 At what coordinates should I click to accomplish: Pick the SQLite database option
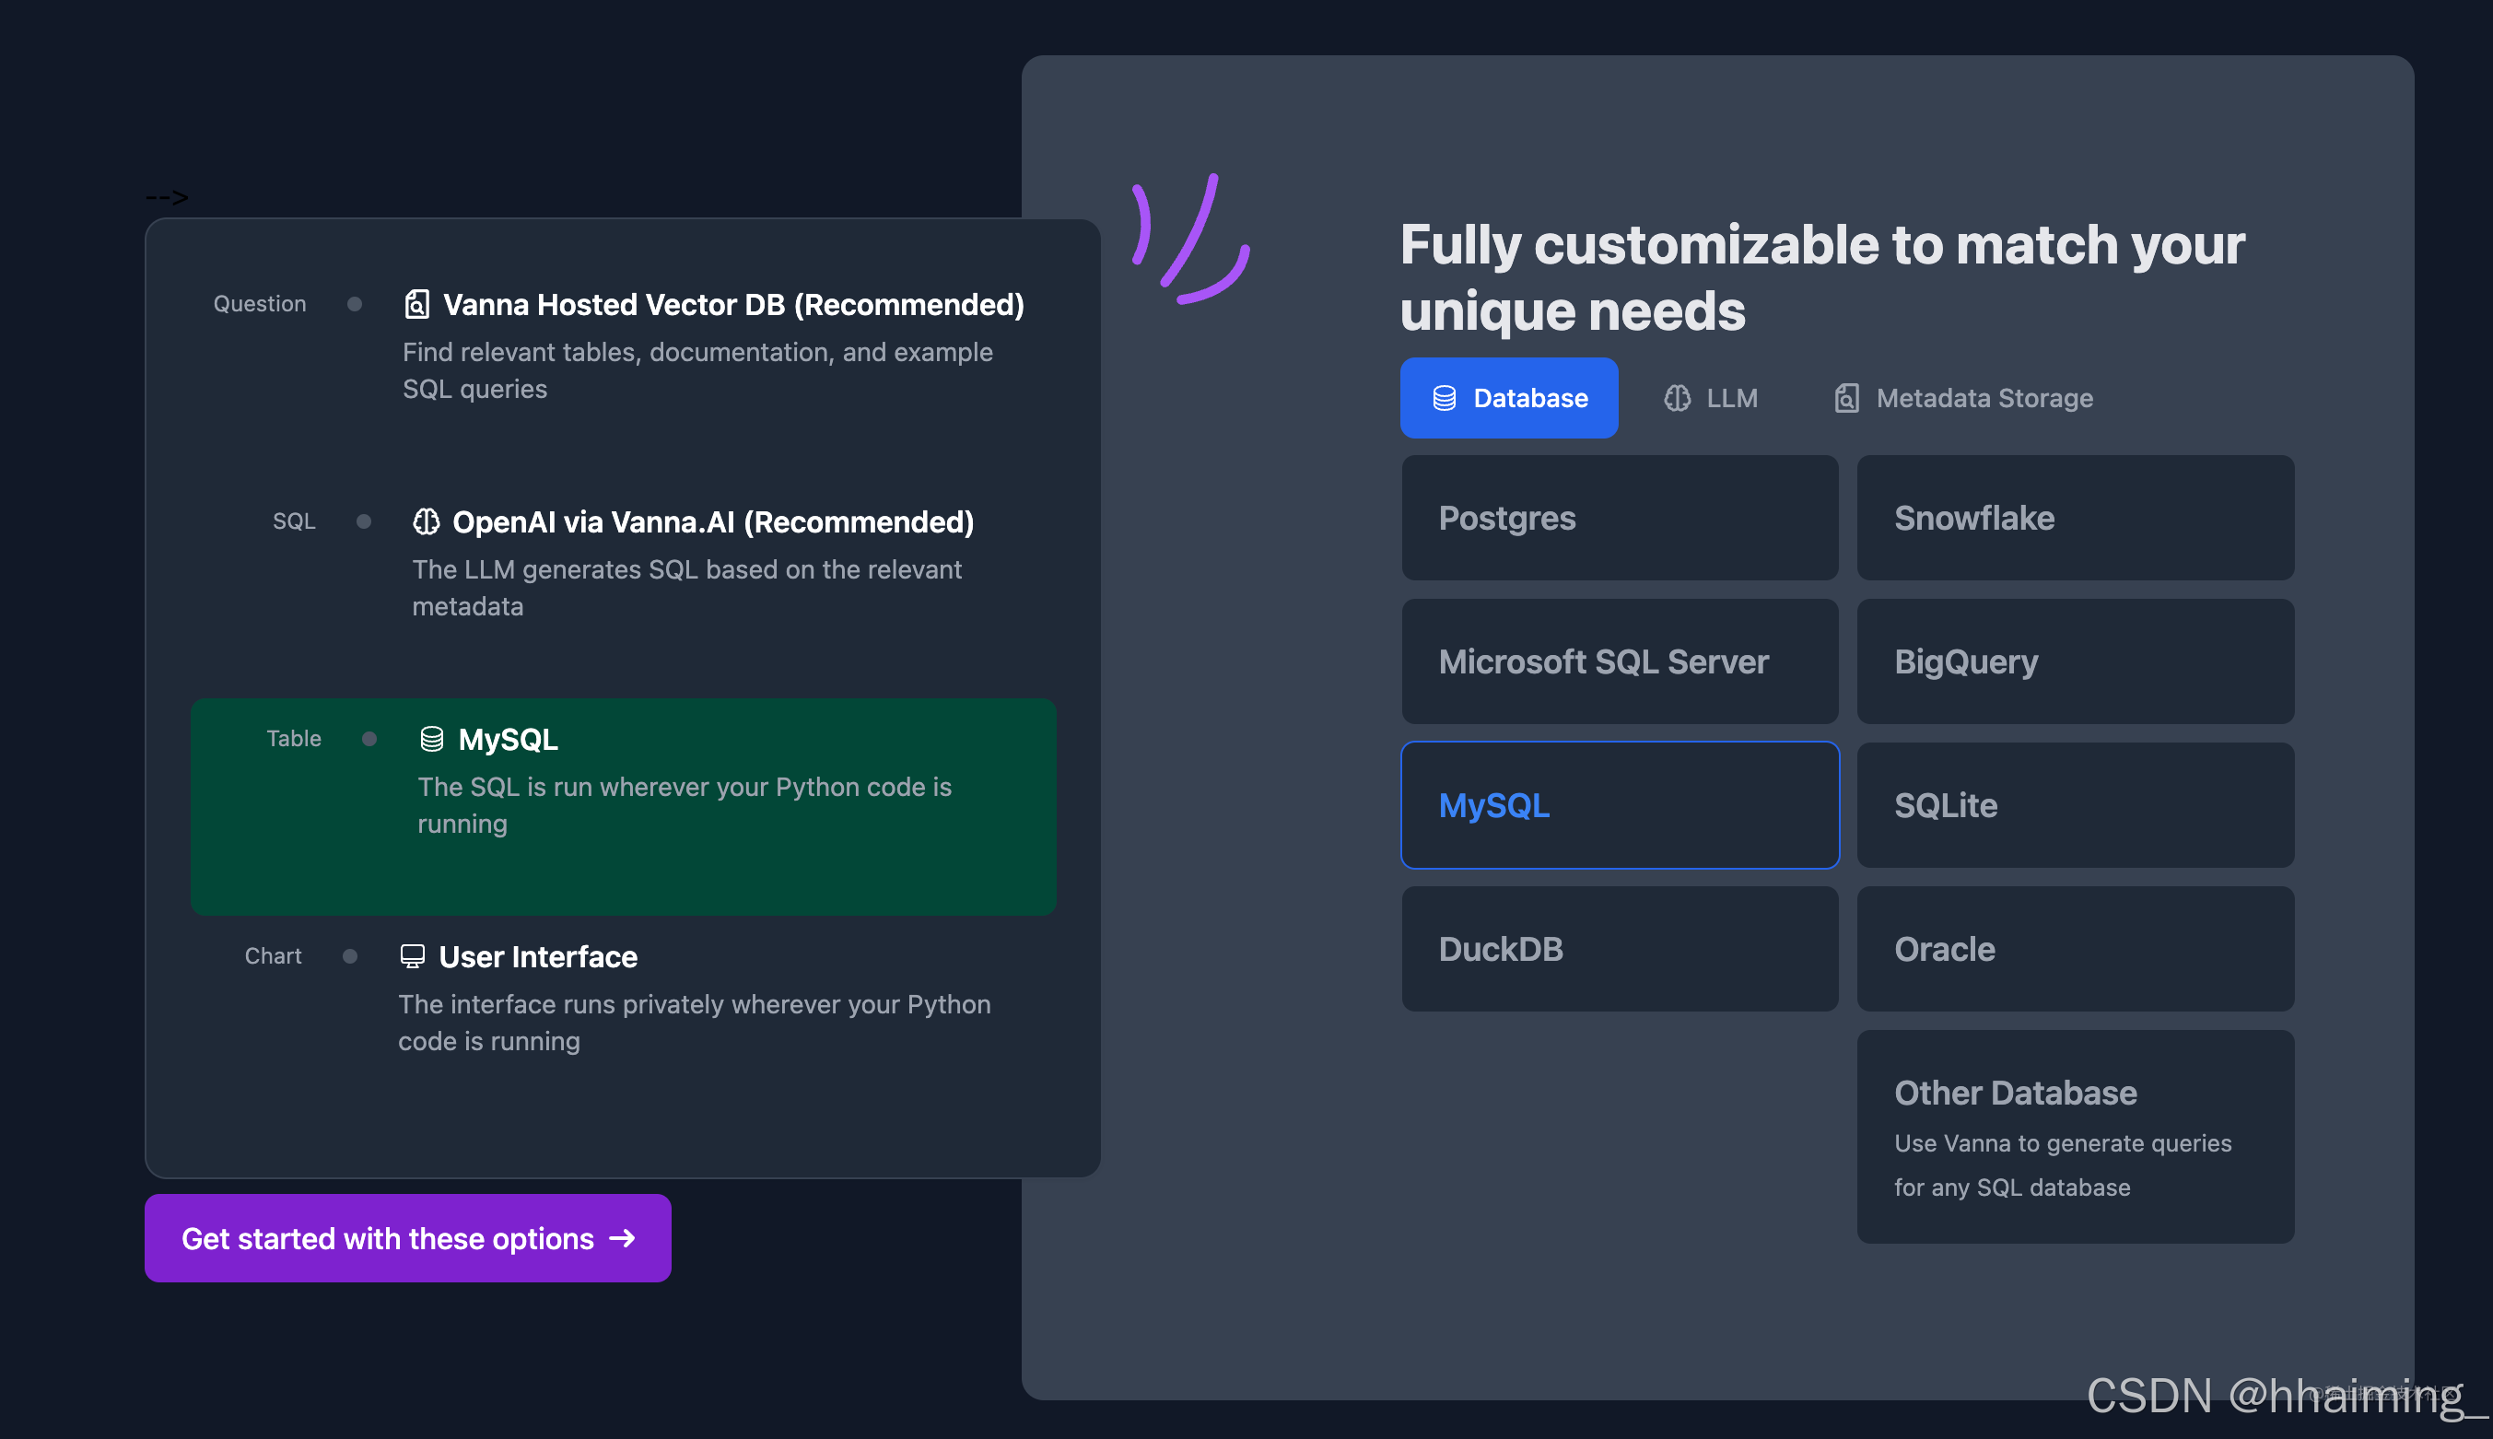click(2075, 805)
